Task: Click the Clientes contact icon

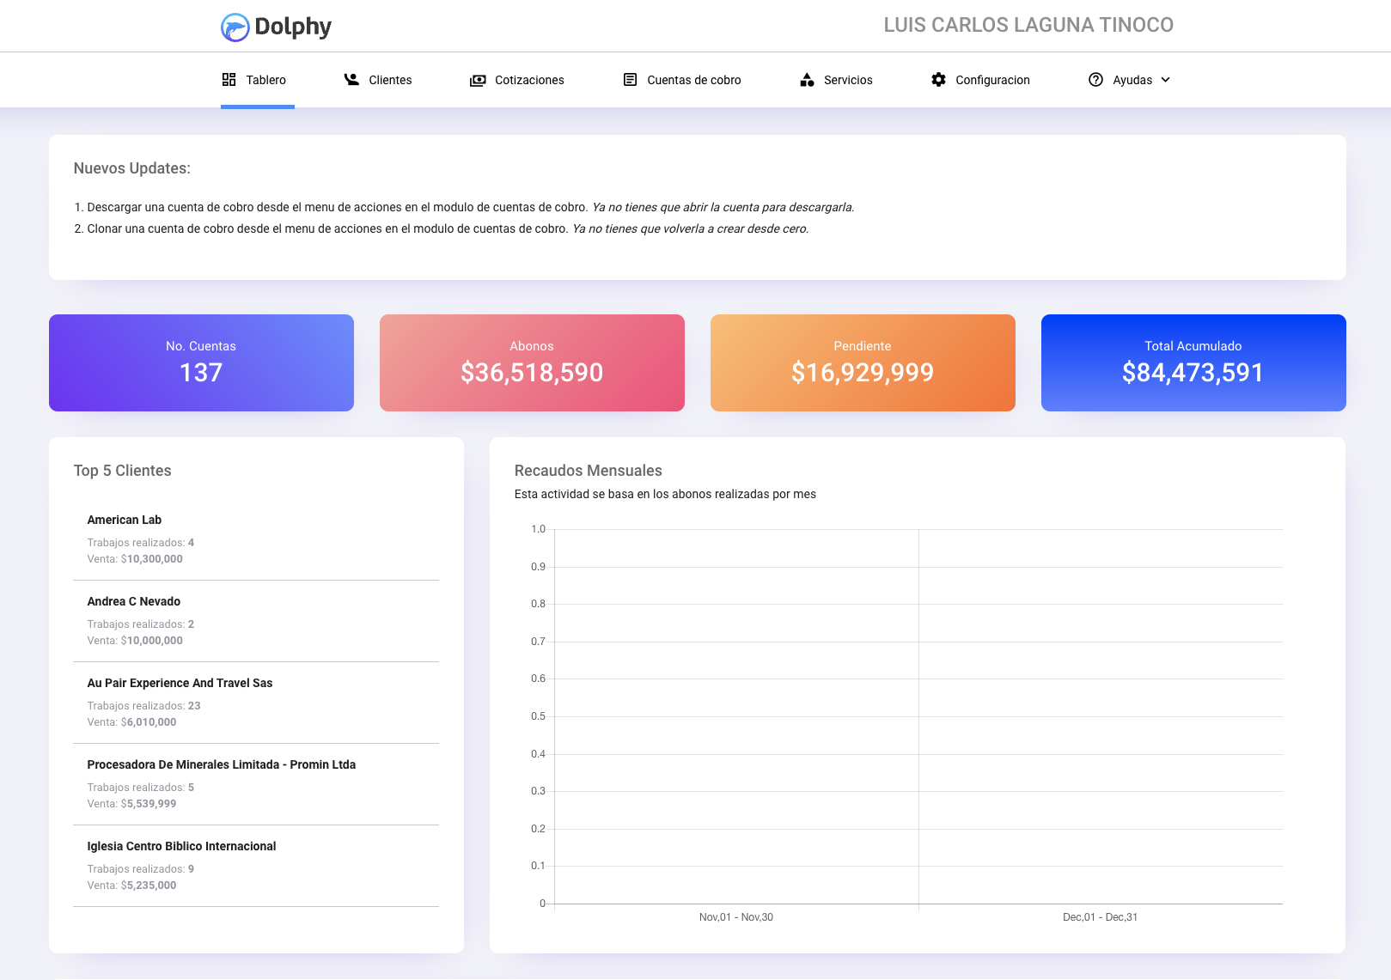Action: pos(351,79)
